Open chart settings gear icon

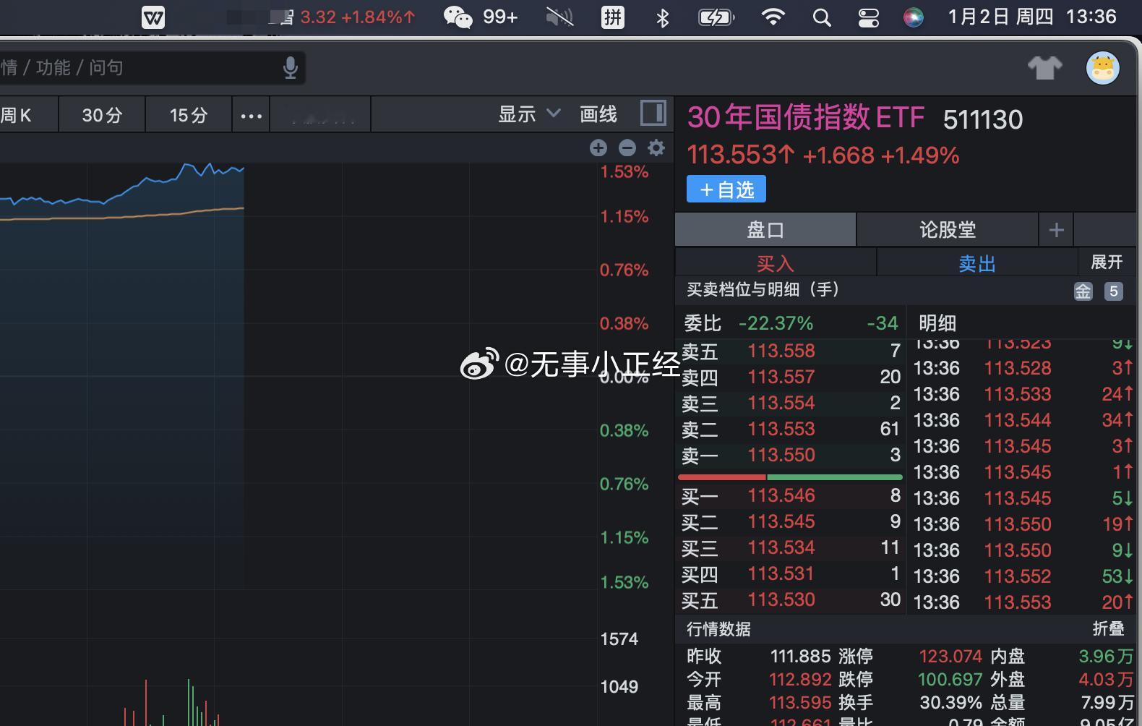(x=656, y=148)
